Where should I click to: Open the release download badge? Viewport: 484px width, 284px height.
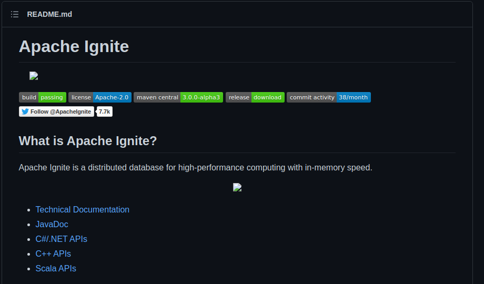[x=255, y=97]
